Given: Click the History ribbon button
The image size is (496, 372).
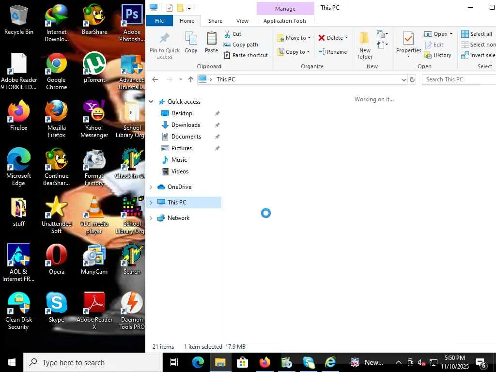Looking at the screenshot, I should (x=438, y=55).
